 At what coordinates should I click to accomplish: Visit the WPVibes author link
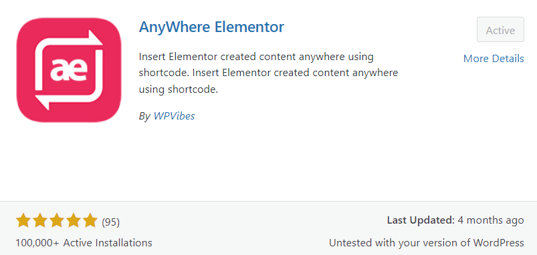(x=174, y=116)
